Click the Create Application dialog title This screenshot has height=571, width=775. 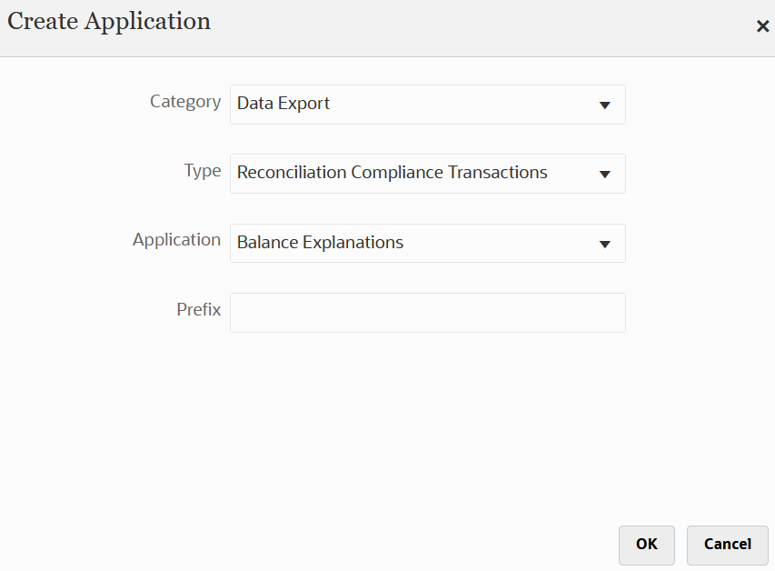(108, 21)
